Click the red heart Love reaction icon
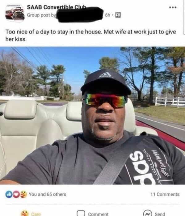185x216 pixels. click(x=16, y=194)
